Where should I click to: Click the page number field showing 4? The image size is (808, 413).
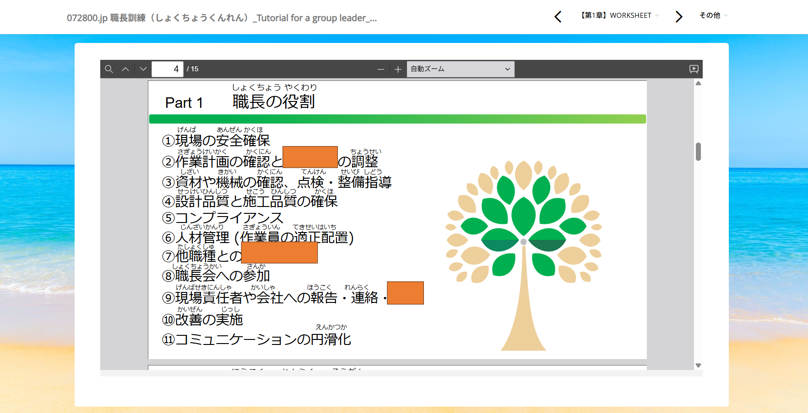click(168, 69)
